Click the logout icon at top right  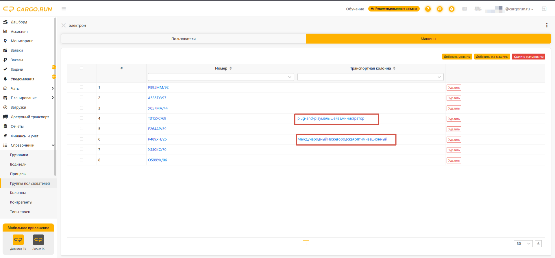(544, 9)
